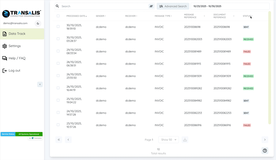The image size is (276, 160).
Task: Select all rows with header checkbox
Action: (x=58, y=16)
